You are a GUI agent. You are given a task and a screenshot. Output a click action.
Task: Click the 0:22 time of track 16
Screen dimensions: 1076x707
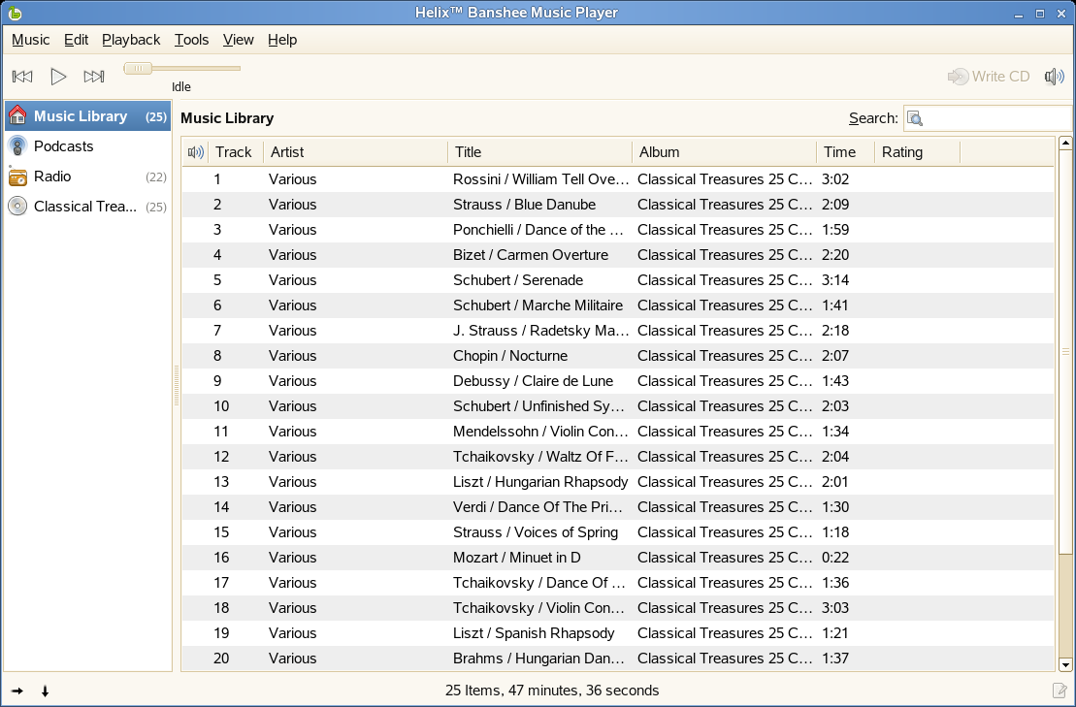pos(835,558)
